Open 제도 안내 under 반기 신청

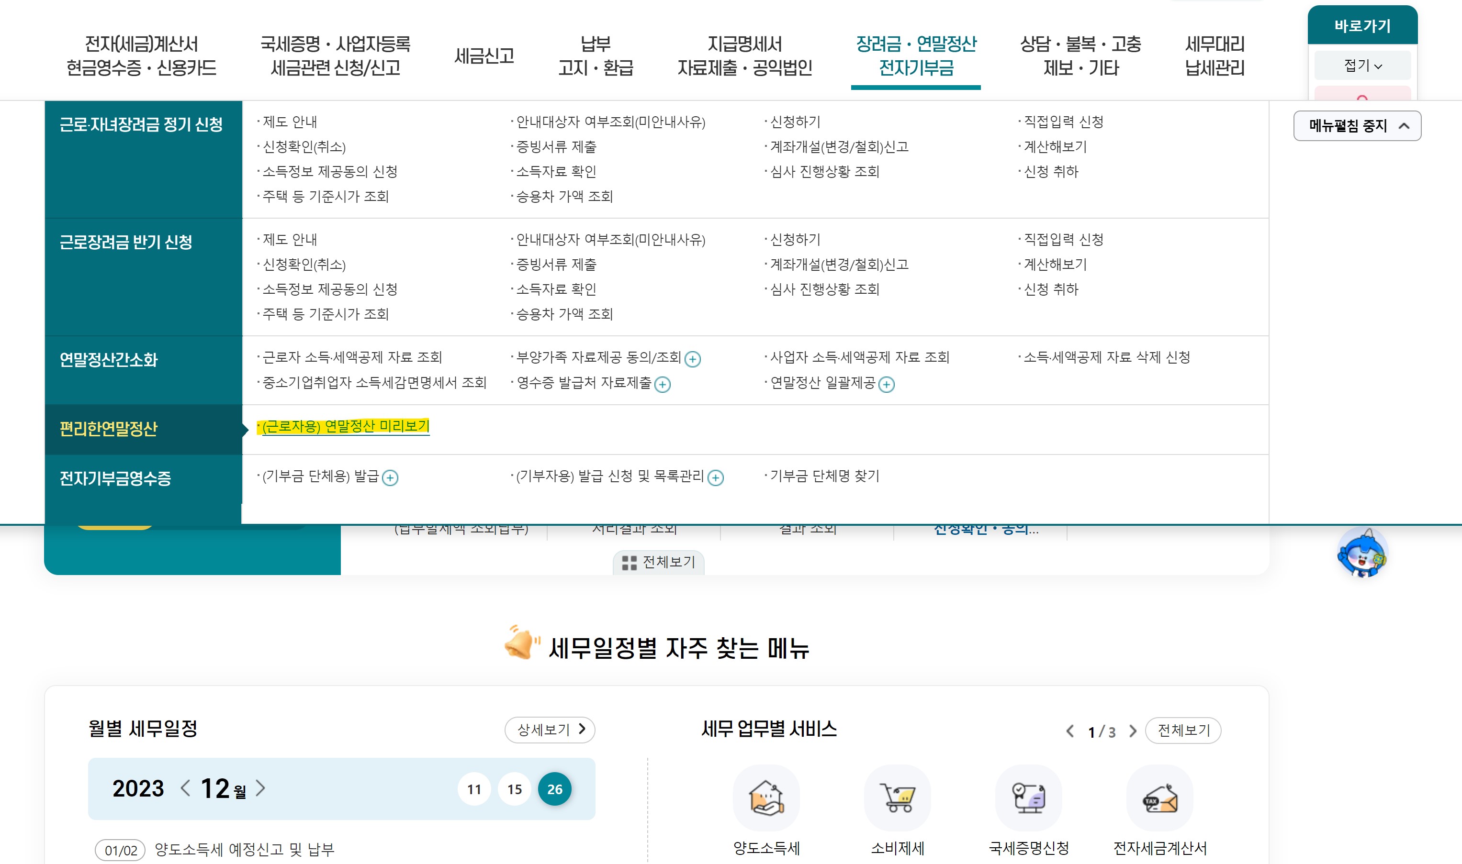tap(290, 240)
